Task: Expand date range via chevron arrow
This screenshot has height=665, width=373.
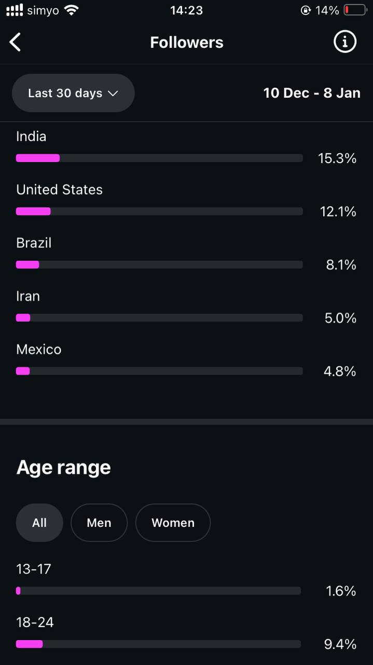Action: tap(113, 94)
